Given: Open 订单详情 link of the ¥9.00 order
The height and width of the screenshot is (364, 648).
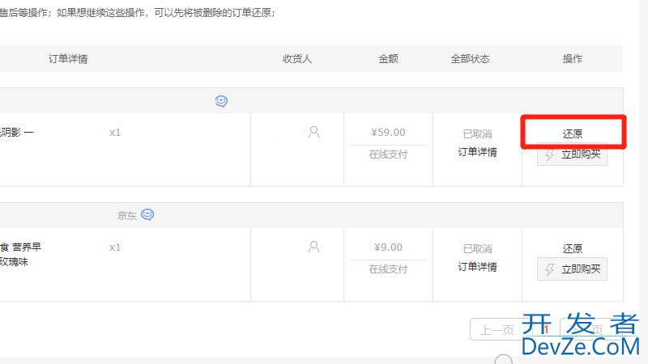Looking at the screenshot, I should pos(477,267).
